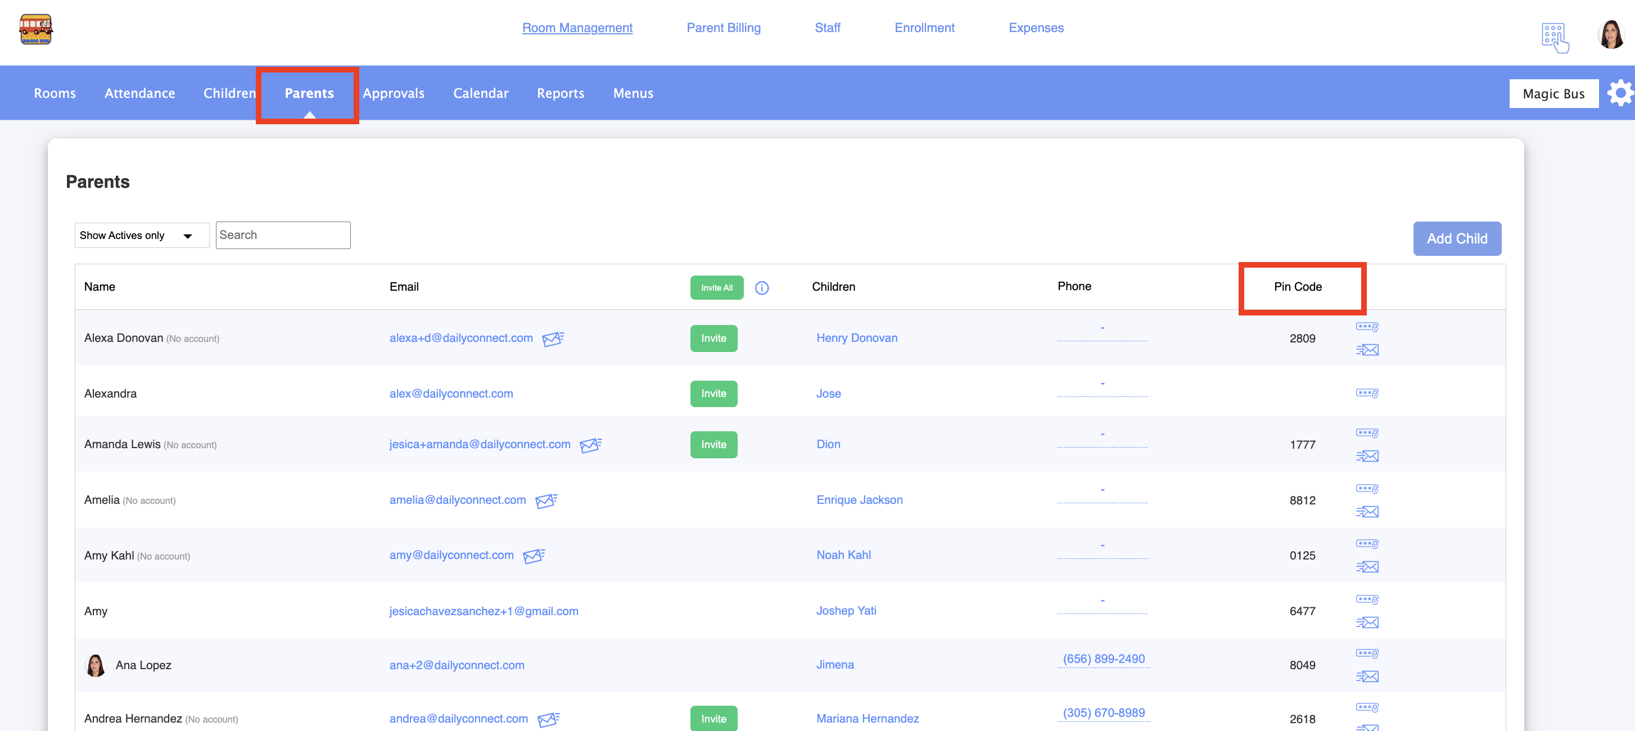Screen dimensions: 1635x731
Task: Click Ana Lopez's avatar thumbnail
Action: click(95, 665)
